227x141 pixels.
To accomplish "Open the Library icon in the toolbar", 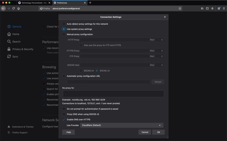I will 202,8.
